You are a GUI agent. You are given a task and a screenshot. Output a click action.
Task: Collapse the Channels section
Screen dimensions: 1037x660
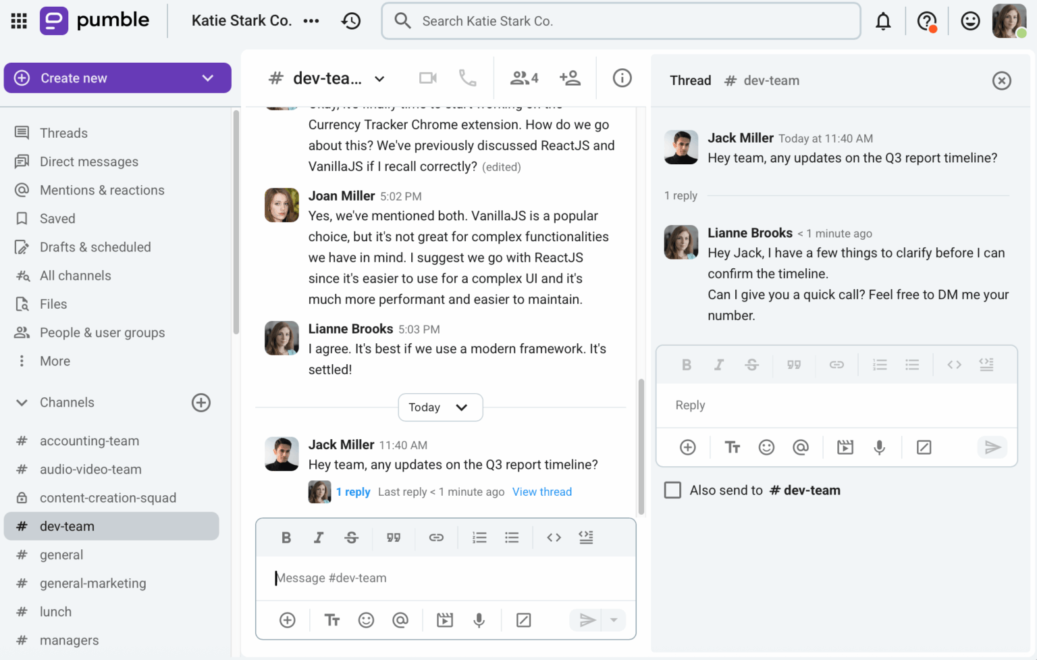click(x=22, y=403)
